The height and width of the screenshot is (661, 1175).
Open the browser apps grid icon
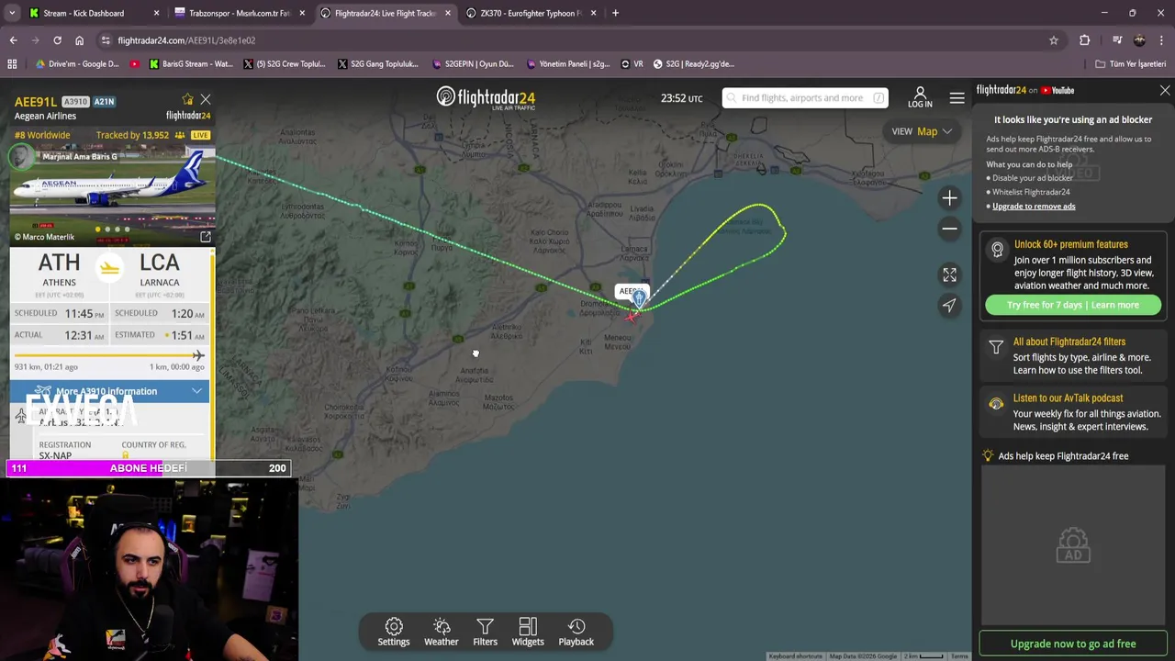pos(12,64)
